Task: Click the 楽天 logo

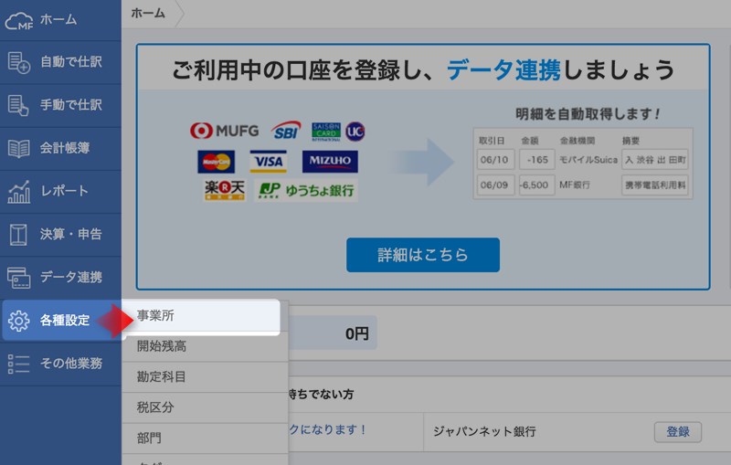Action: [x=224, y=191]
